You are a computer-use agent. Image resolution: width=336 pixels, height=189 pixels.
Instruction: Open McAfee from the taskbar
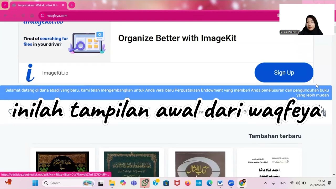(177, 183)
